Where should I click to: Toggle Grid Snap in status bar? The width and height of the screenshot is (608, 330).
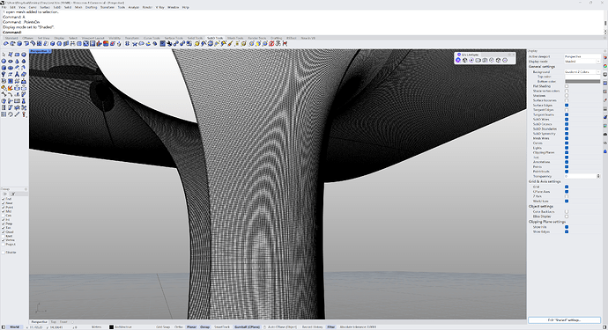tap(163, 326)
